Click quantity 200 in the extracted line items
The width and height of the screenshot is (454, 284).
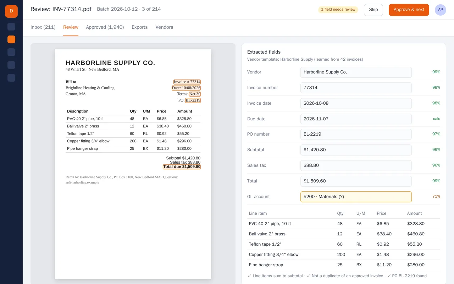341,255
